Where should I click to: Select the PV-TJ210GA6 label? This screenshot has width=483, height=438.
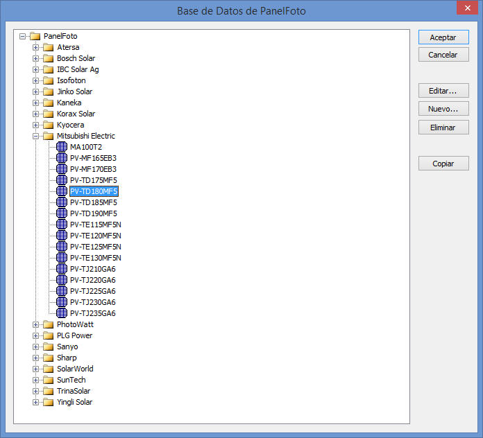click(93, 269)
